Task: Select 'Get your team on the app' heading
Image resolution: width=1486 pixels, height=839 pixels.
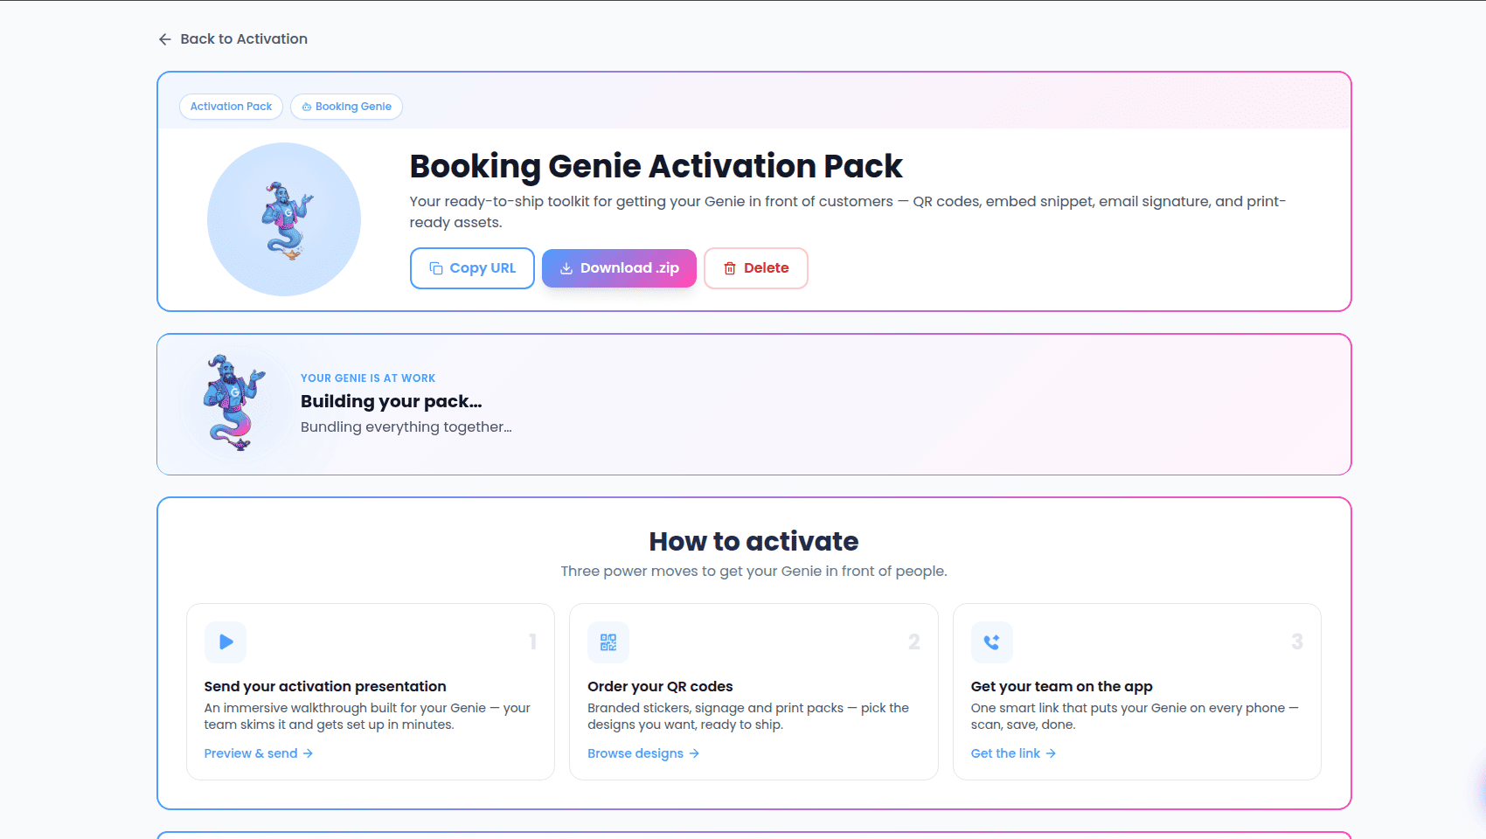Action: click(x=1062, y=687)
